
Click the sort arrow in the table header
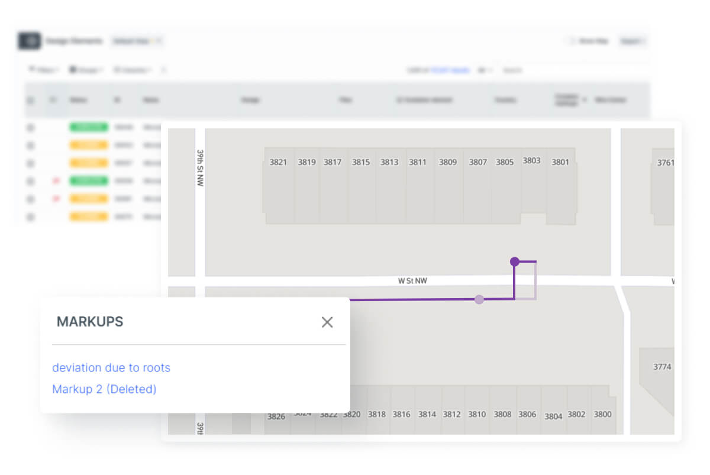pyautogui.click(x=585, y=100)
